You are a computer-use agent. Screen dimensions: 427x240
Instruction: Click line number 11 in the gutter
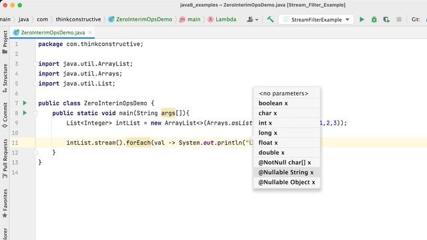15,143
